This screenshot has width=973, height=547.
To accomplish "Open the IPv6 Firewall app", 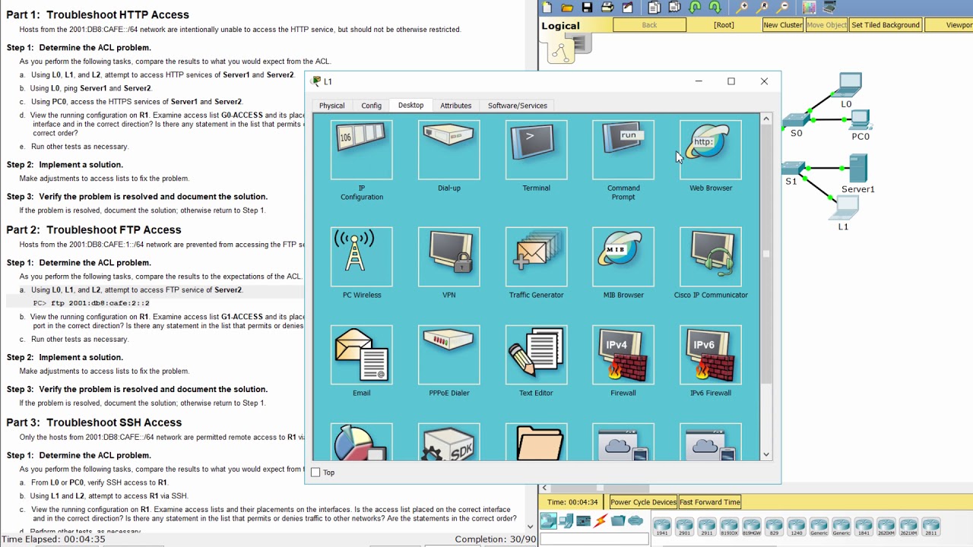I will [711, 355].
